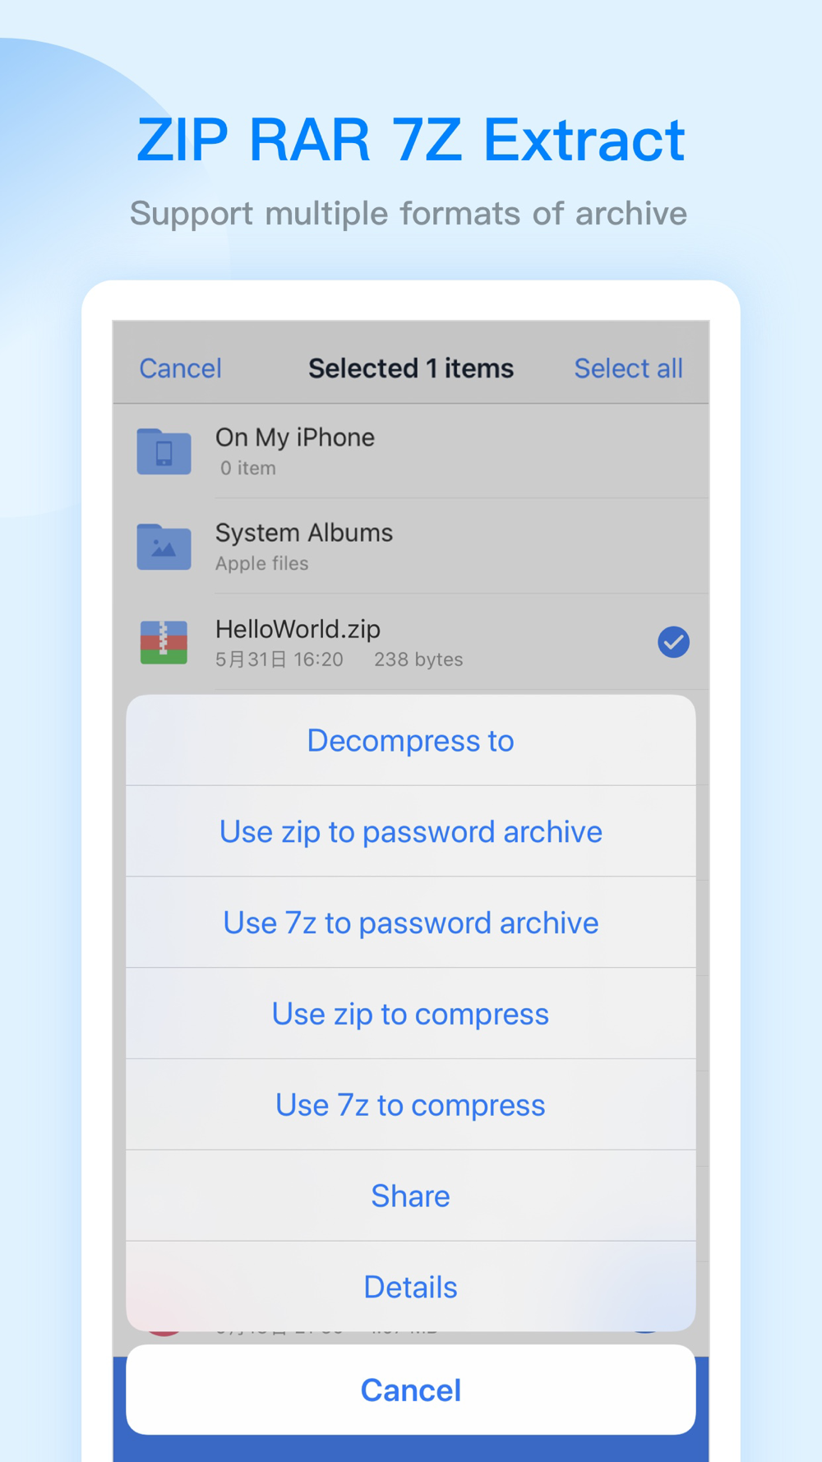Open the On My iPhone row

(411, 451)
